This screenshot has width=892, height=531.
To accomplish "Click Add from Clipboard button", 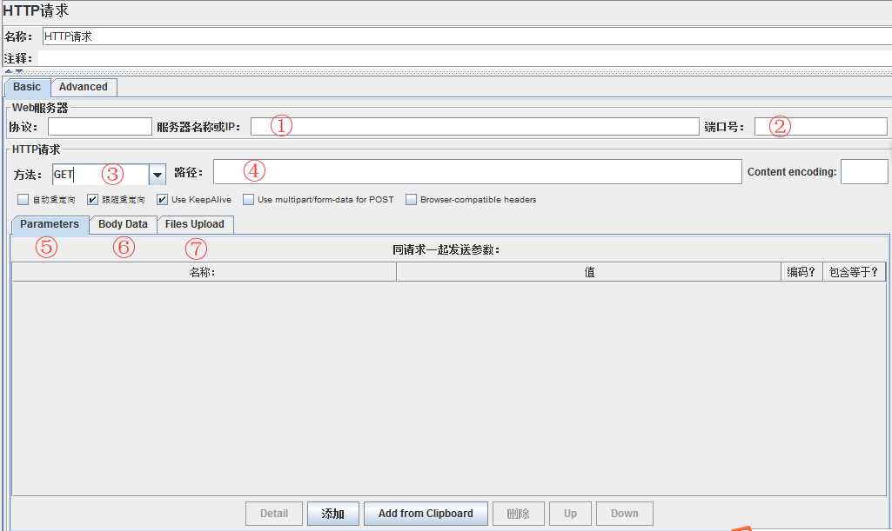I will (x=426, y=514).
